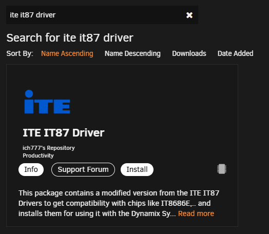Click the blue ITE logo thumbnail

[47, 102]
